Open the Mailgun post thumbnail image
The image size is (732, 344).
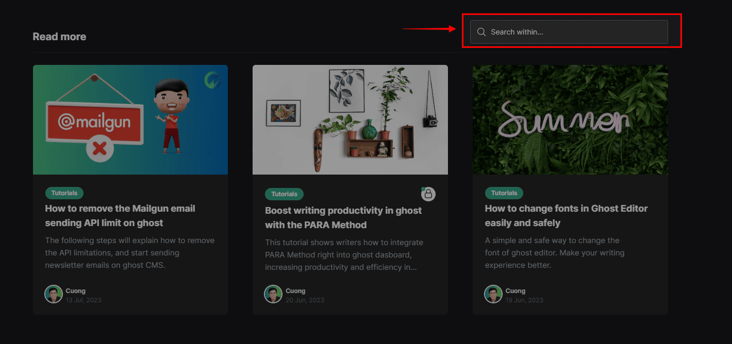pyautogui.click(x=130, y=119)
